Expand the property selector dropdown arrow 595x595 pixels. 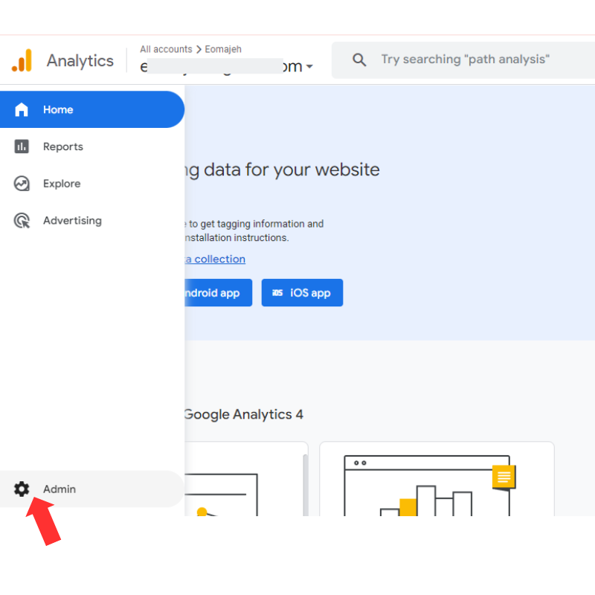point(309,67)
